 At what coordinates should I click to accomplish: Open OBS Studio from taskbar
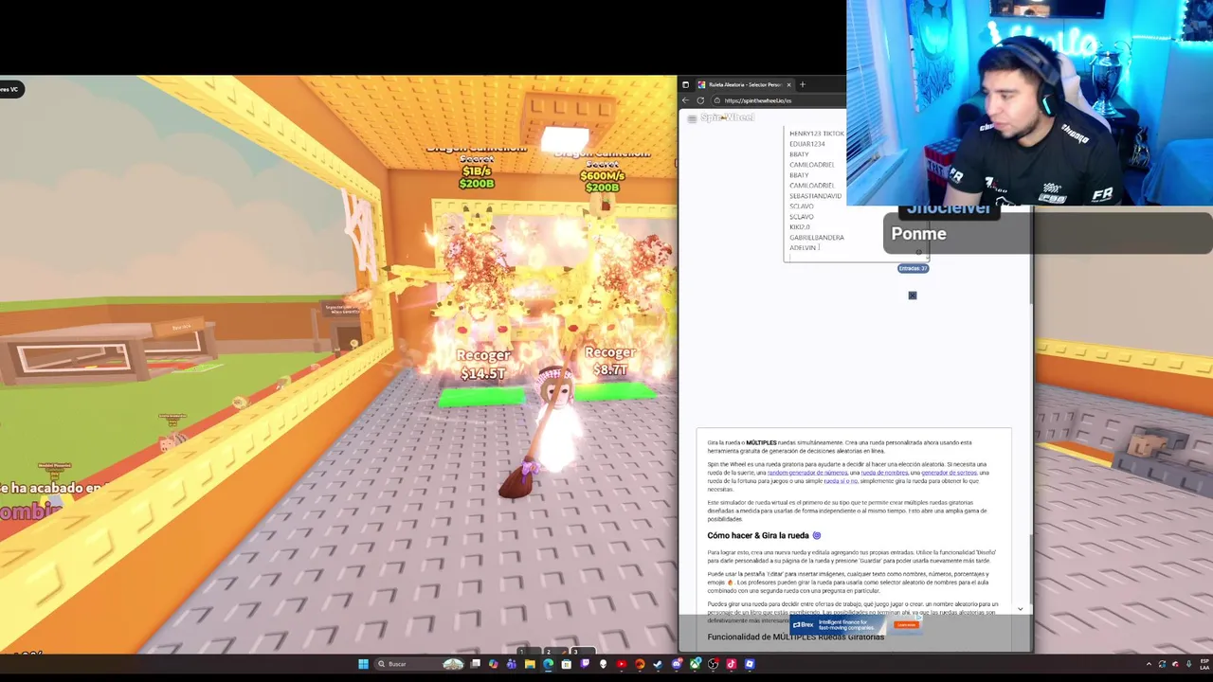pyautogui.click(x=713, y=664)
